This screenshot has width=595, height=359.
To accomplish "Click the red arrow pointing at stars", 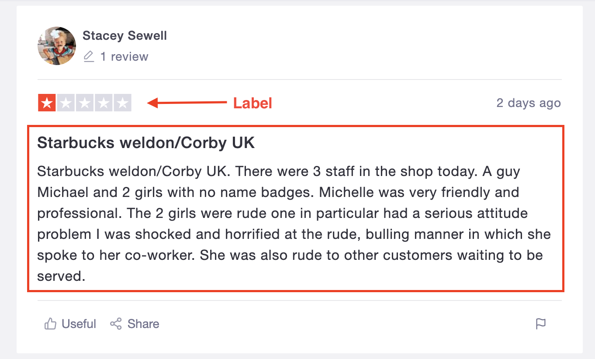I will coord(187,103).
